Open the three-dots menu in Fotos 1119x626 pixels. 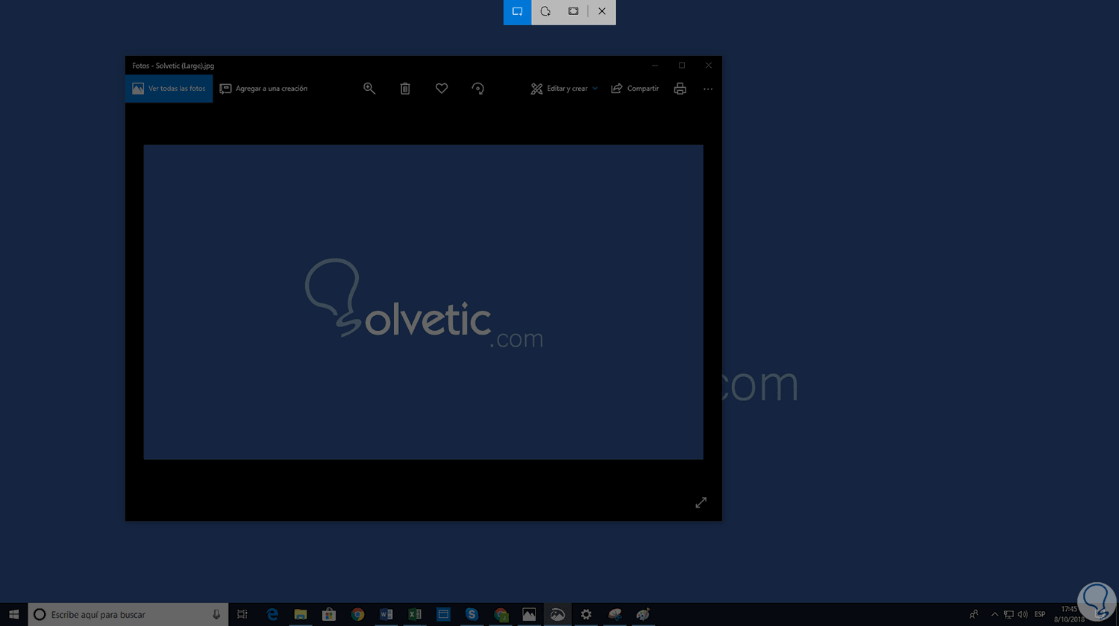point(708,89)
